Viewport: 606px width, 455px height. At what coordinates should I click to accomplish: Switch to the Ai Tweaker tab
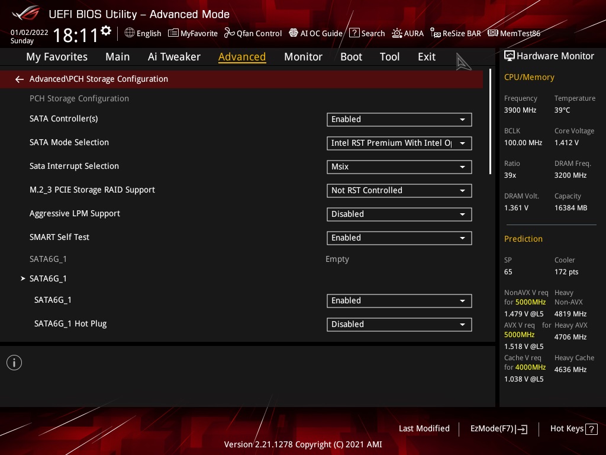pyautogui.click(x=174, y=57)
